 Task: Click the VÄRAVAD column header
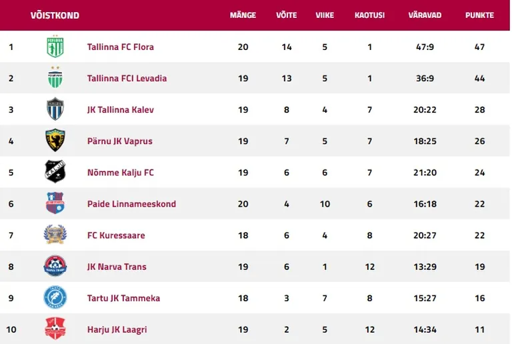coord(425,15)
